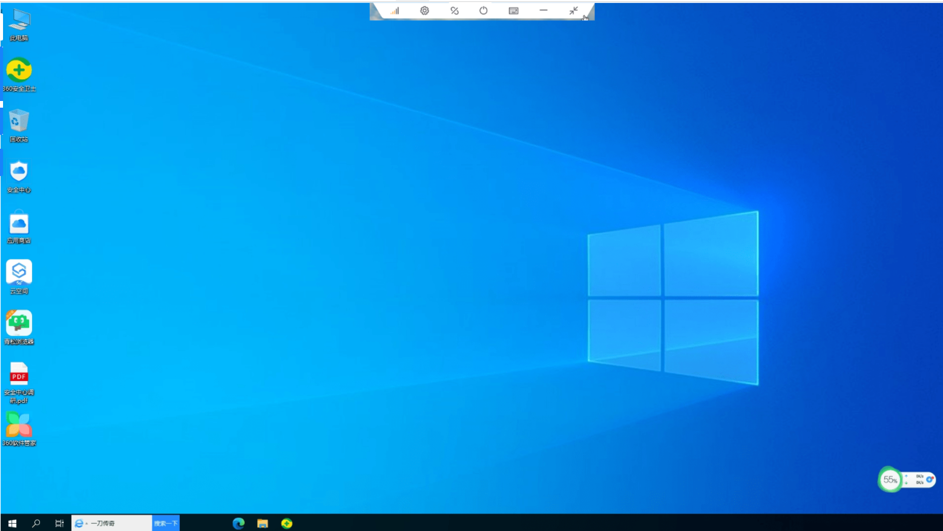This screenshot has height=531, width=943.
Task: Click the power icon in remote toolbar
Action: [x=484, y=11]
